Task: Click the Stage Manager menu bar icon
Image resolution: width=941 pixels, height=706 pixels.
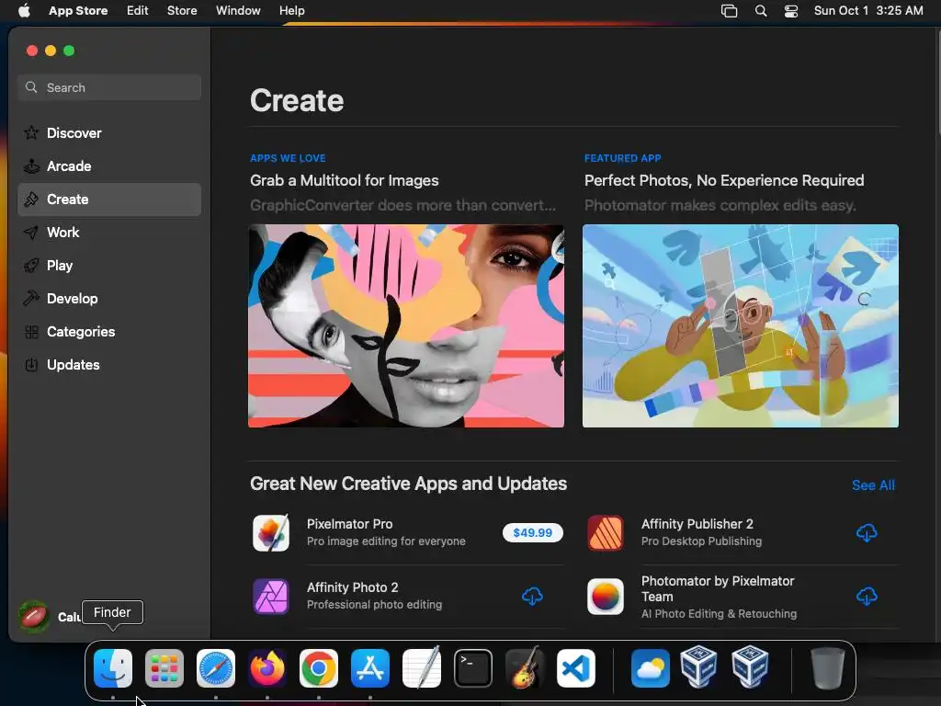Action: tap(729, 11)
